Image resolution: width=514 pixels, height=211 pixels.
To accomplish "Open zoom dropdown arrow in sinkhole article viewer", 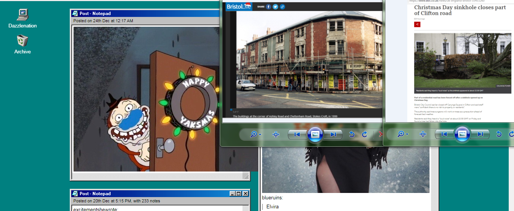I will [407, 135].
